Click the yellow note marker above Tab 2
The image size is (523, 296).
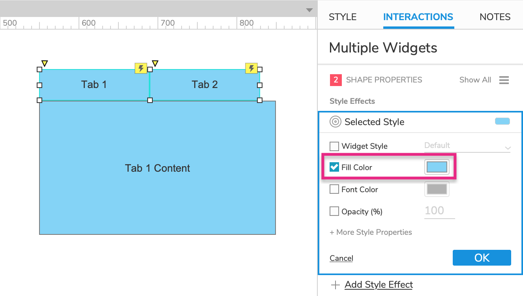pos(155,63)
